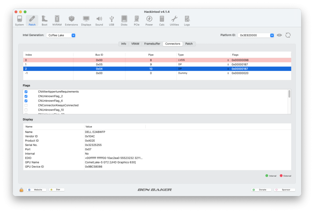Select the Product ID 0xA02E value

pos(90,141)
